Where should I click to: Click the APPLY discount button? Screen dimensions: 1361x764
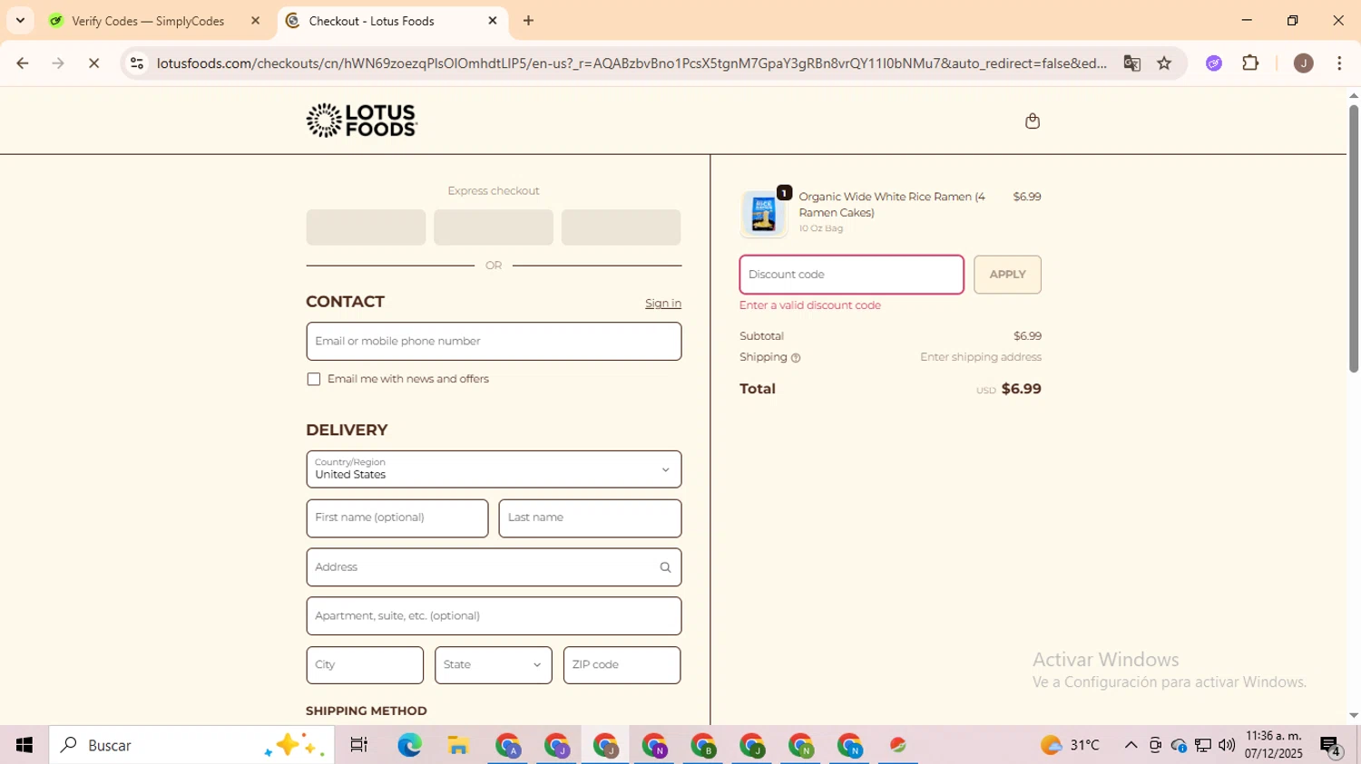pyautogui.click(x=1007, y=275)
